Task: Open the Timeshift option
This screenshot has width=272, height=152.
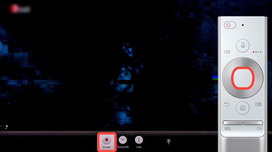Action: click(x=123, y=142)
